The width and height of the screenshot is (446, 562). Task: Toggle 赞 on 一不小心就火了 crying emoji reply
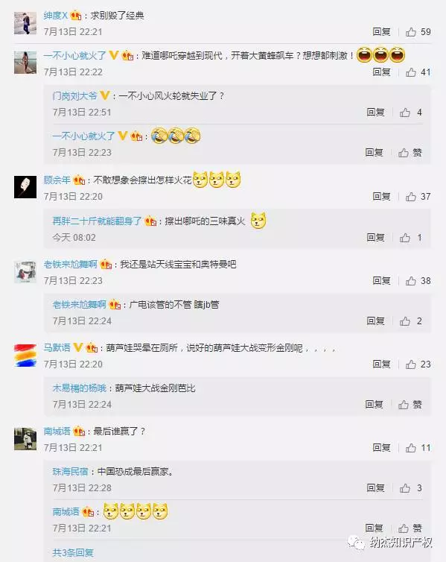click(x=410, y=153)
